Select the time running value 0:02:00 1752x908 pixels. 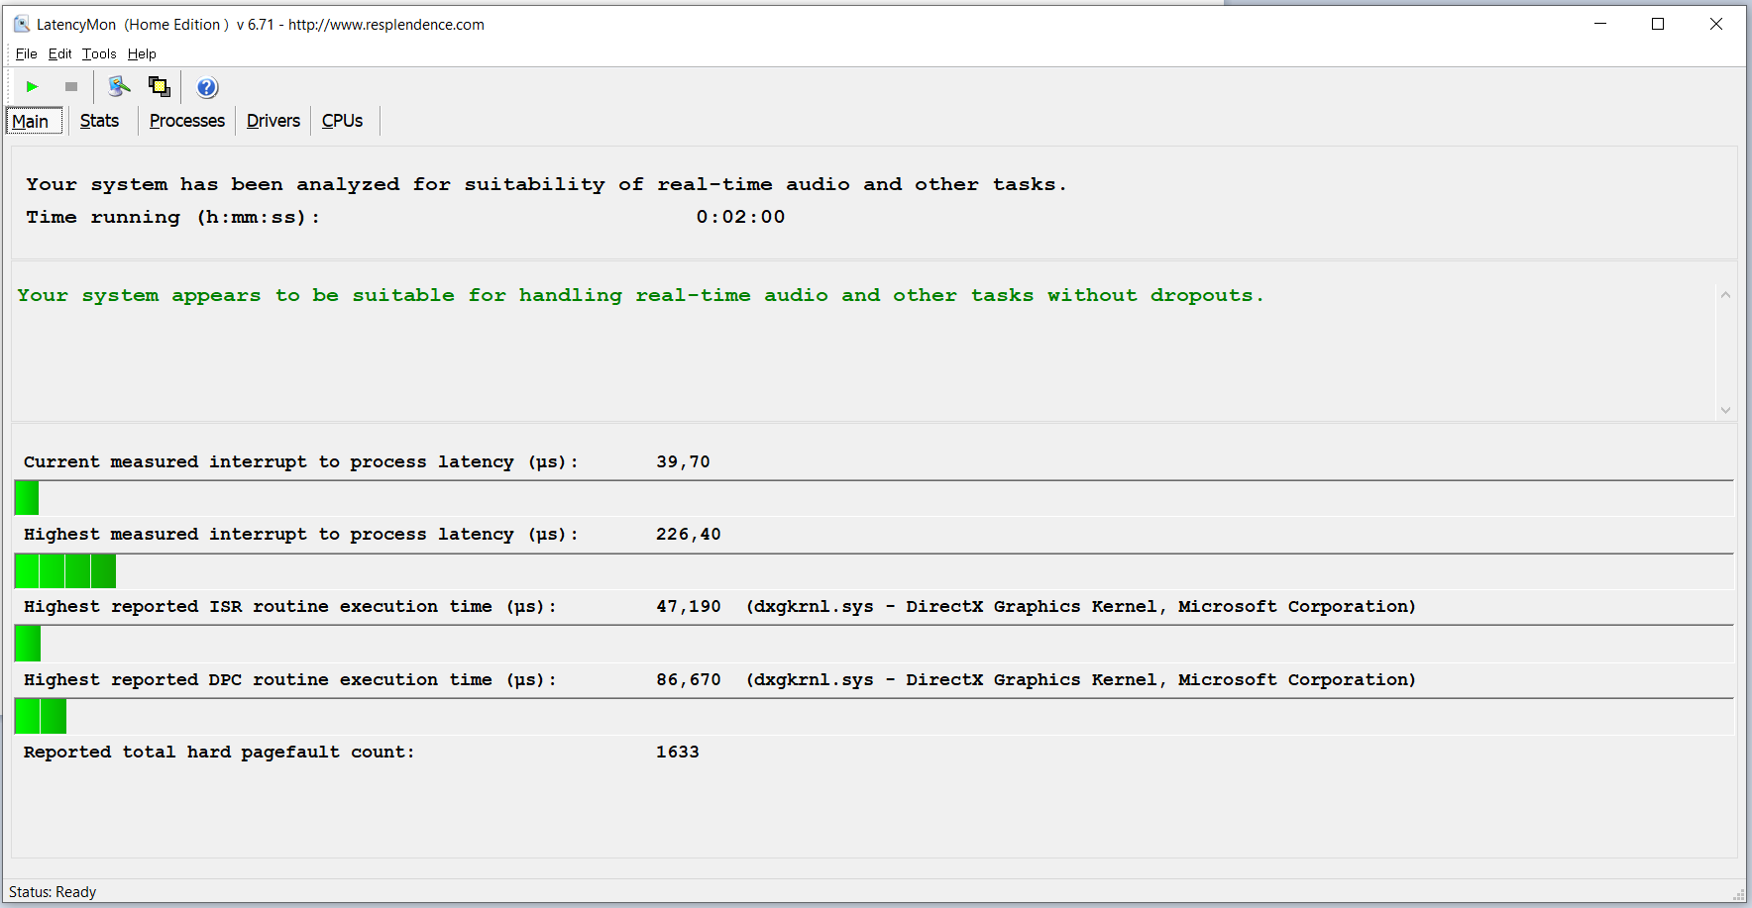click(740, 217)
